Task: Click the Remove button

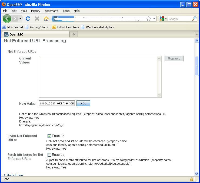Action: (174, 59)
